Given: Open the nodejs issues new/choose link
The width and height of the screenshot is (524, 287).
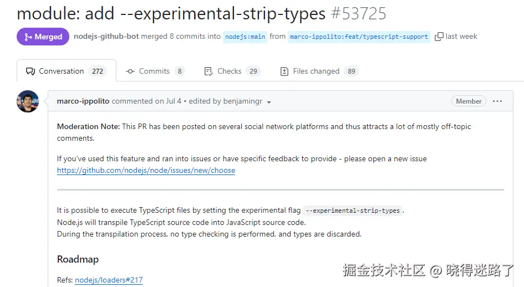Looking at the screenshot, I should 146,171.
